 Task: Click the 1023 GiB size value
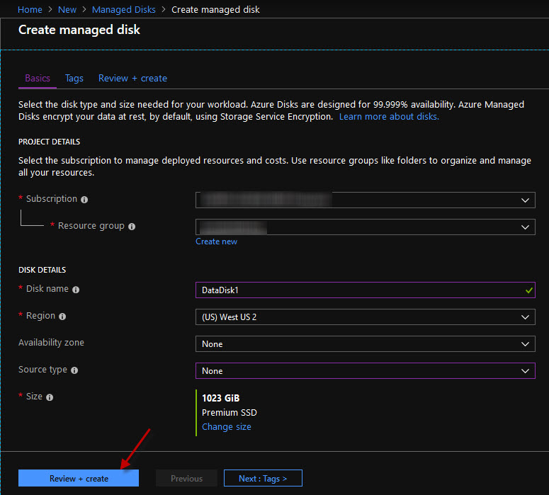(x=220, y=398)
